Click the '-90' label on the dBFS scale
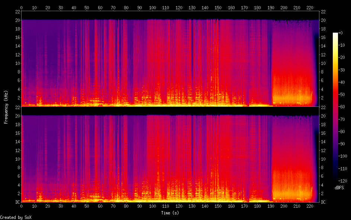351x220 pixels. [342, 144]
